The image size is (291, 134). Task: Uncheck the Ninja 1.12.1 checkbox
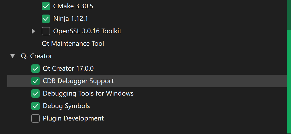click(x=46, y=19)
